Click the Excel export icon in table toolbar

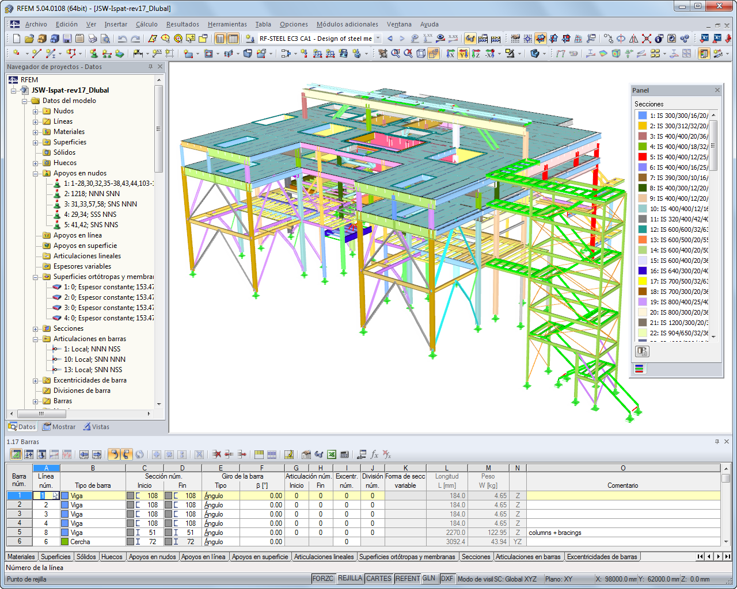pos(332,454)
